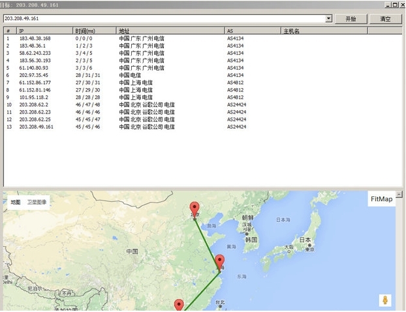Click the red map marker at Shanghai
This screenshot has height=312, width=406.
219,262
